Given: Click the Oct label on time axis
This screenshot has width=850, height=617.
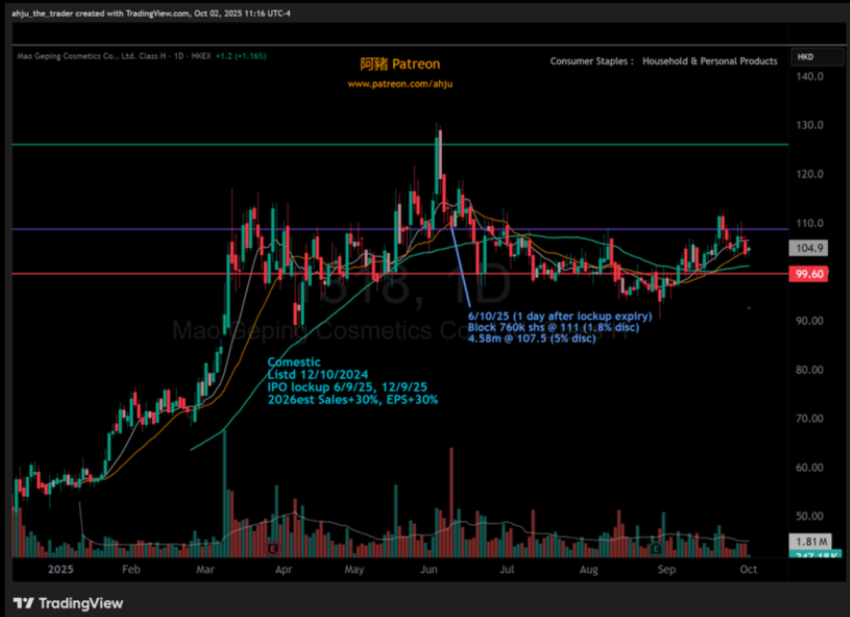Looking at the screenshot, I should tap(748, 570).
